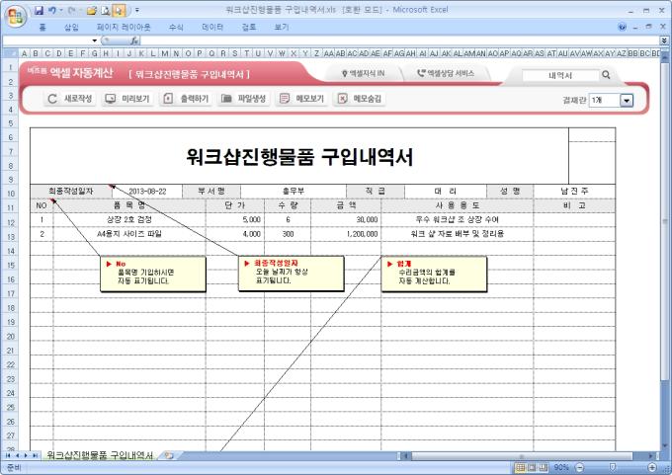Screen dimensions: 672x475
Task: Select the date cell 2013-08-22
Action: point(147,192)
